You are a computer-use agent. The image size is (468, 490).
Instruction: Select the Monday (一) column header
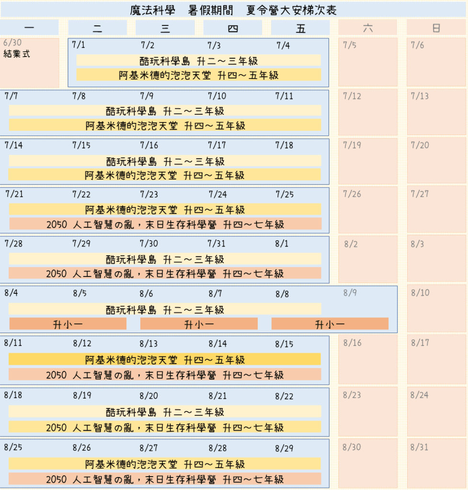coord(29,28)
